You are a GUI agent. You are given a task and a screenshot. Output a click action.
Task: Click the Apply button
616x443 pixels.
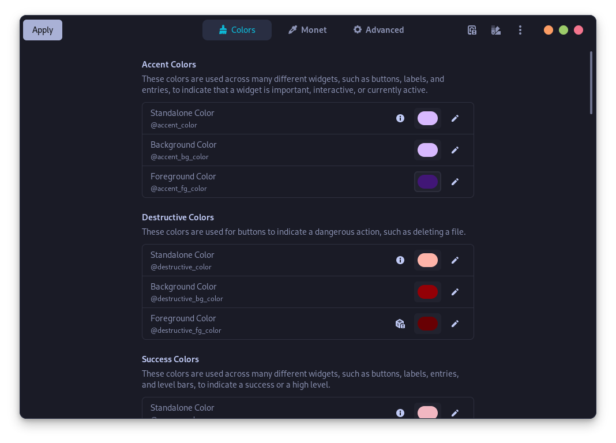tap(42, 29)
